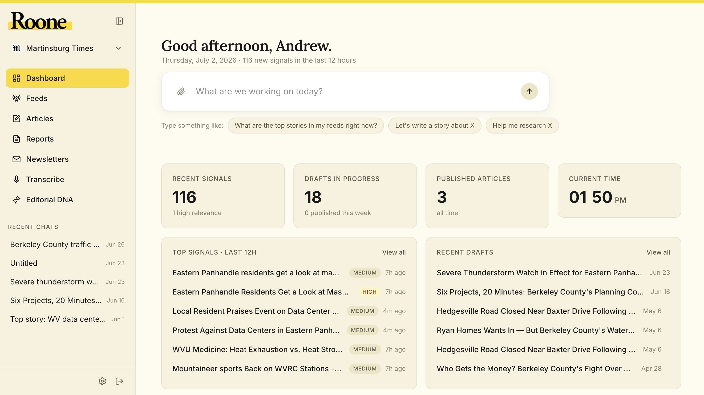This screenshot has width=704, height=395.
Task: Open the Newsletters section
Action: 67,159
